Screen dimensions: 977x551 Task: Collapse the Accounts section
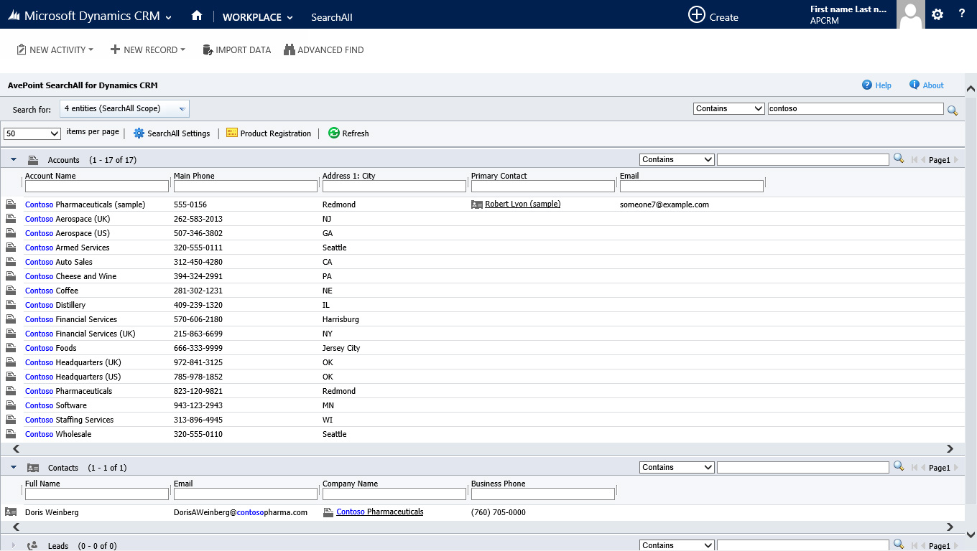coord(14,159)
